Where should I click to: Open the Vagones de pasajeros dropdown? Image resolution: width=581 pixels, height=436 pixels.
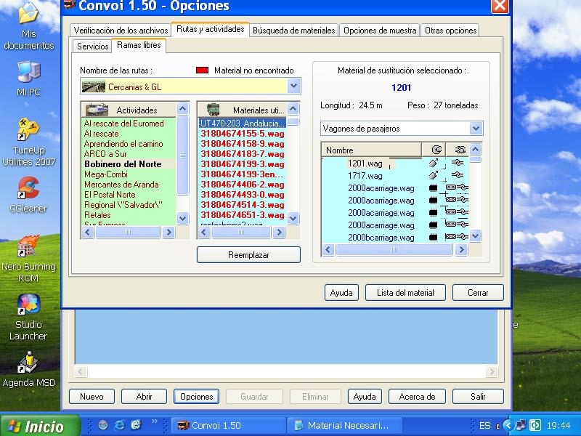pos(476,129)
